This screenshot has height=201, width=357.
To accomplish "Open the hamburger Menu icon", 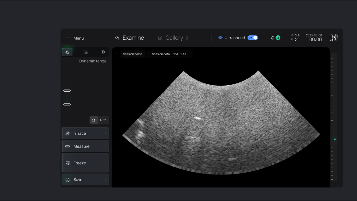I will [x=68, y=38].
